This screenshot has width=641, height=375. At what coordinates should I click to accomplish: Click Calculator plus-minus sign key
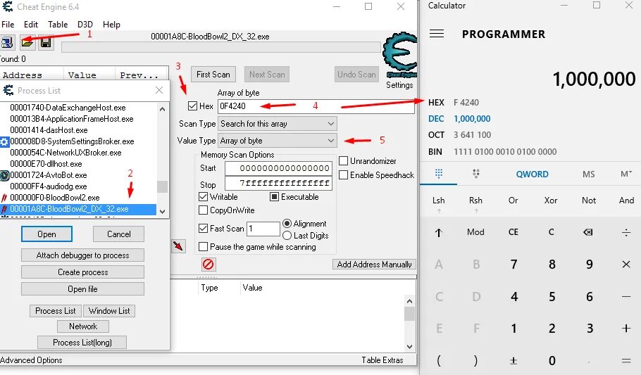(x=514, y=361)
